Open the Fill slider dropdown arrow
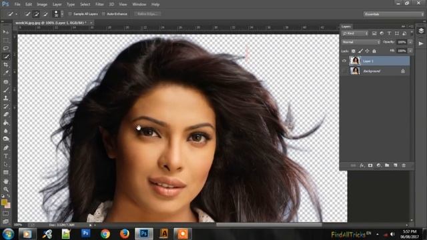Image resolution: width=427 pixels, height=240 pixels. coord(410,51)
